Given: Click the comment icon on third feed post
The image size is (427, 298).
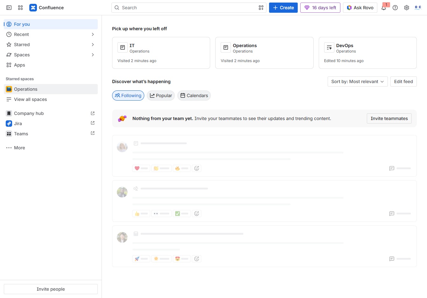Looking at the screenshot, I should (x=392, y=259).
